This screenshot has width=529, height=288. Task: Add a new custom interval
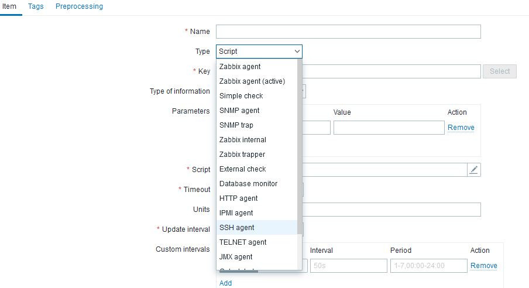[225, 283]
